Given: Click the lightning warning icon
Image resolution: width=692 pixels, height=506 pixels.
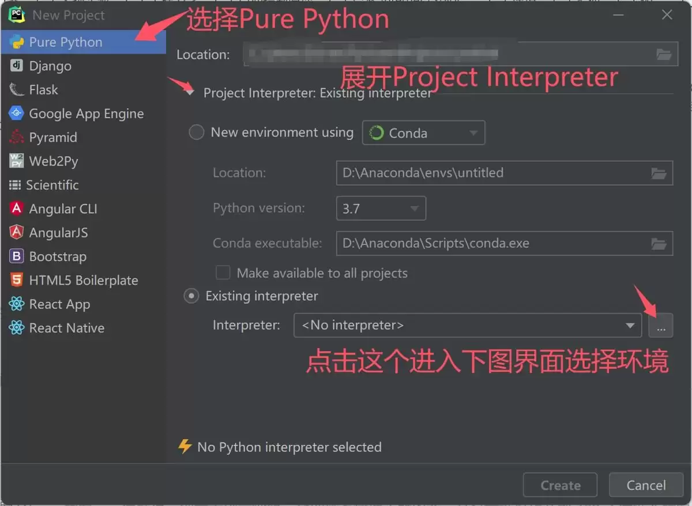Looking at the screenshot, I should coord(185,447).
